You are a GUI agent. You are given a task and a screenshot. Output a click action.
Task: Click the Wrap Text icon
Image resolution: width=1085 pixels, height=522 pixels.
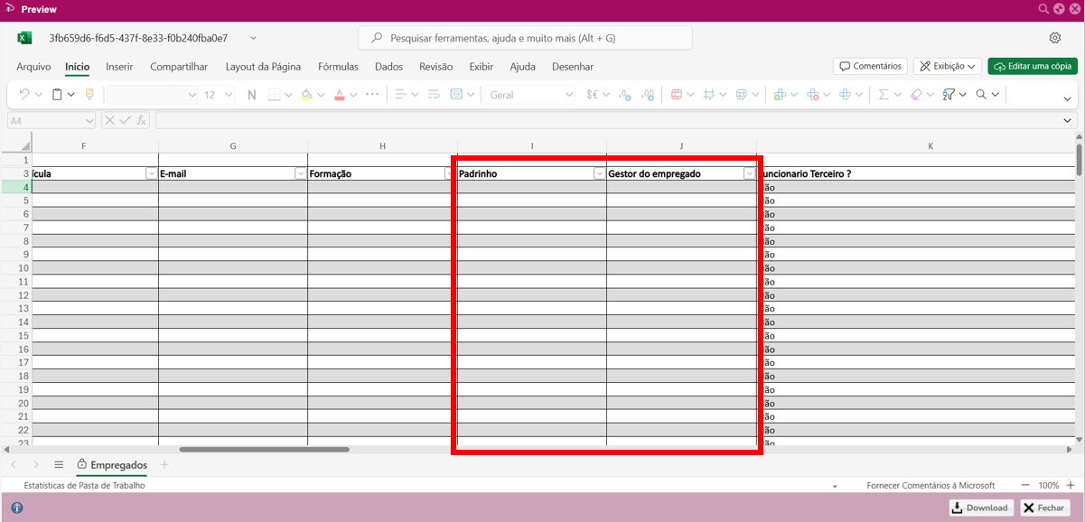click(434, 94)
